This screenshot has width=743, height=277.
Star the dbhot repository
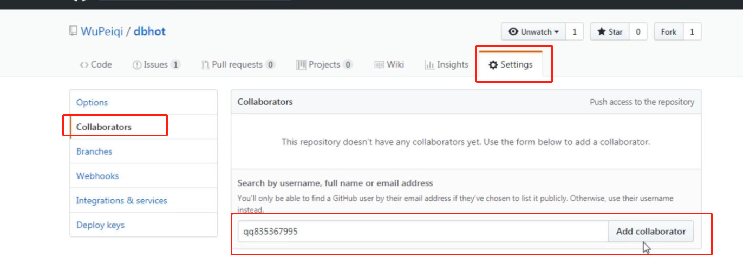pos(610,32)
